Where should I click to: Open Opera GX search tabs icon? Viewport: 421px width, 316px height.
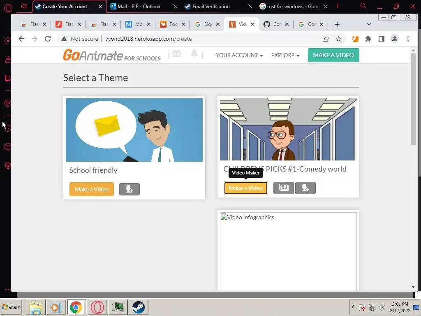click(363, 6)
